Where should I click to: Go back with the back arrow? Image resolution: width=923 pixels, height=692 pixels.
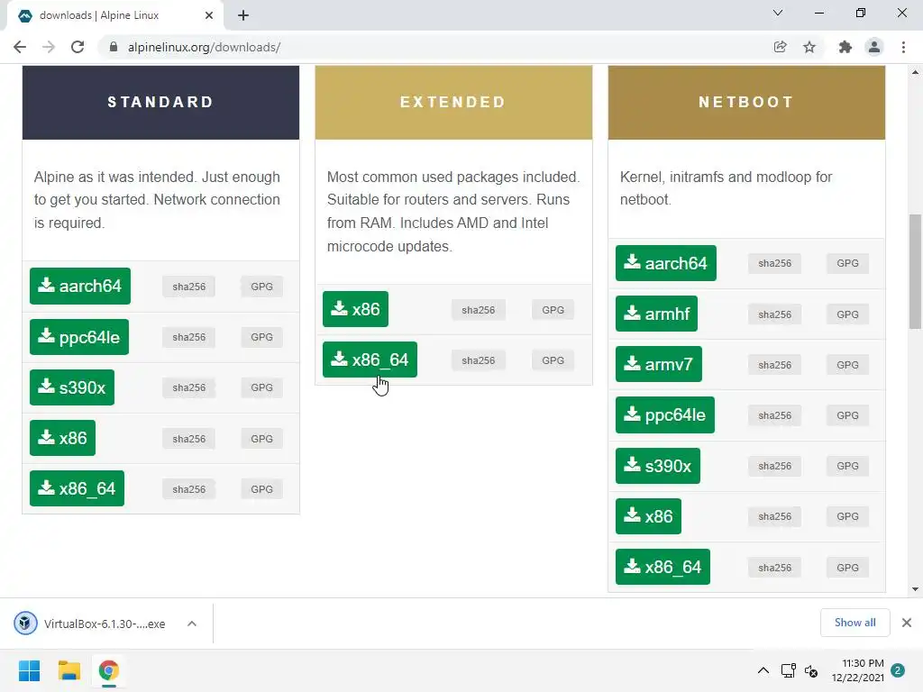point(20,47)
